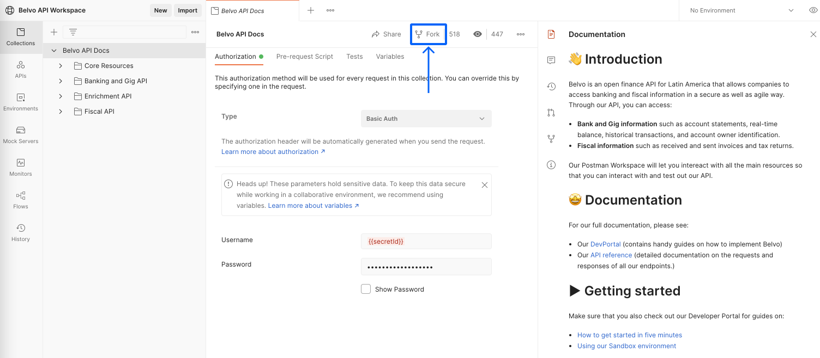Open the Changelog history icon in right sidebar
Screen dimensions: 820x358
click(551, 87)
